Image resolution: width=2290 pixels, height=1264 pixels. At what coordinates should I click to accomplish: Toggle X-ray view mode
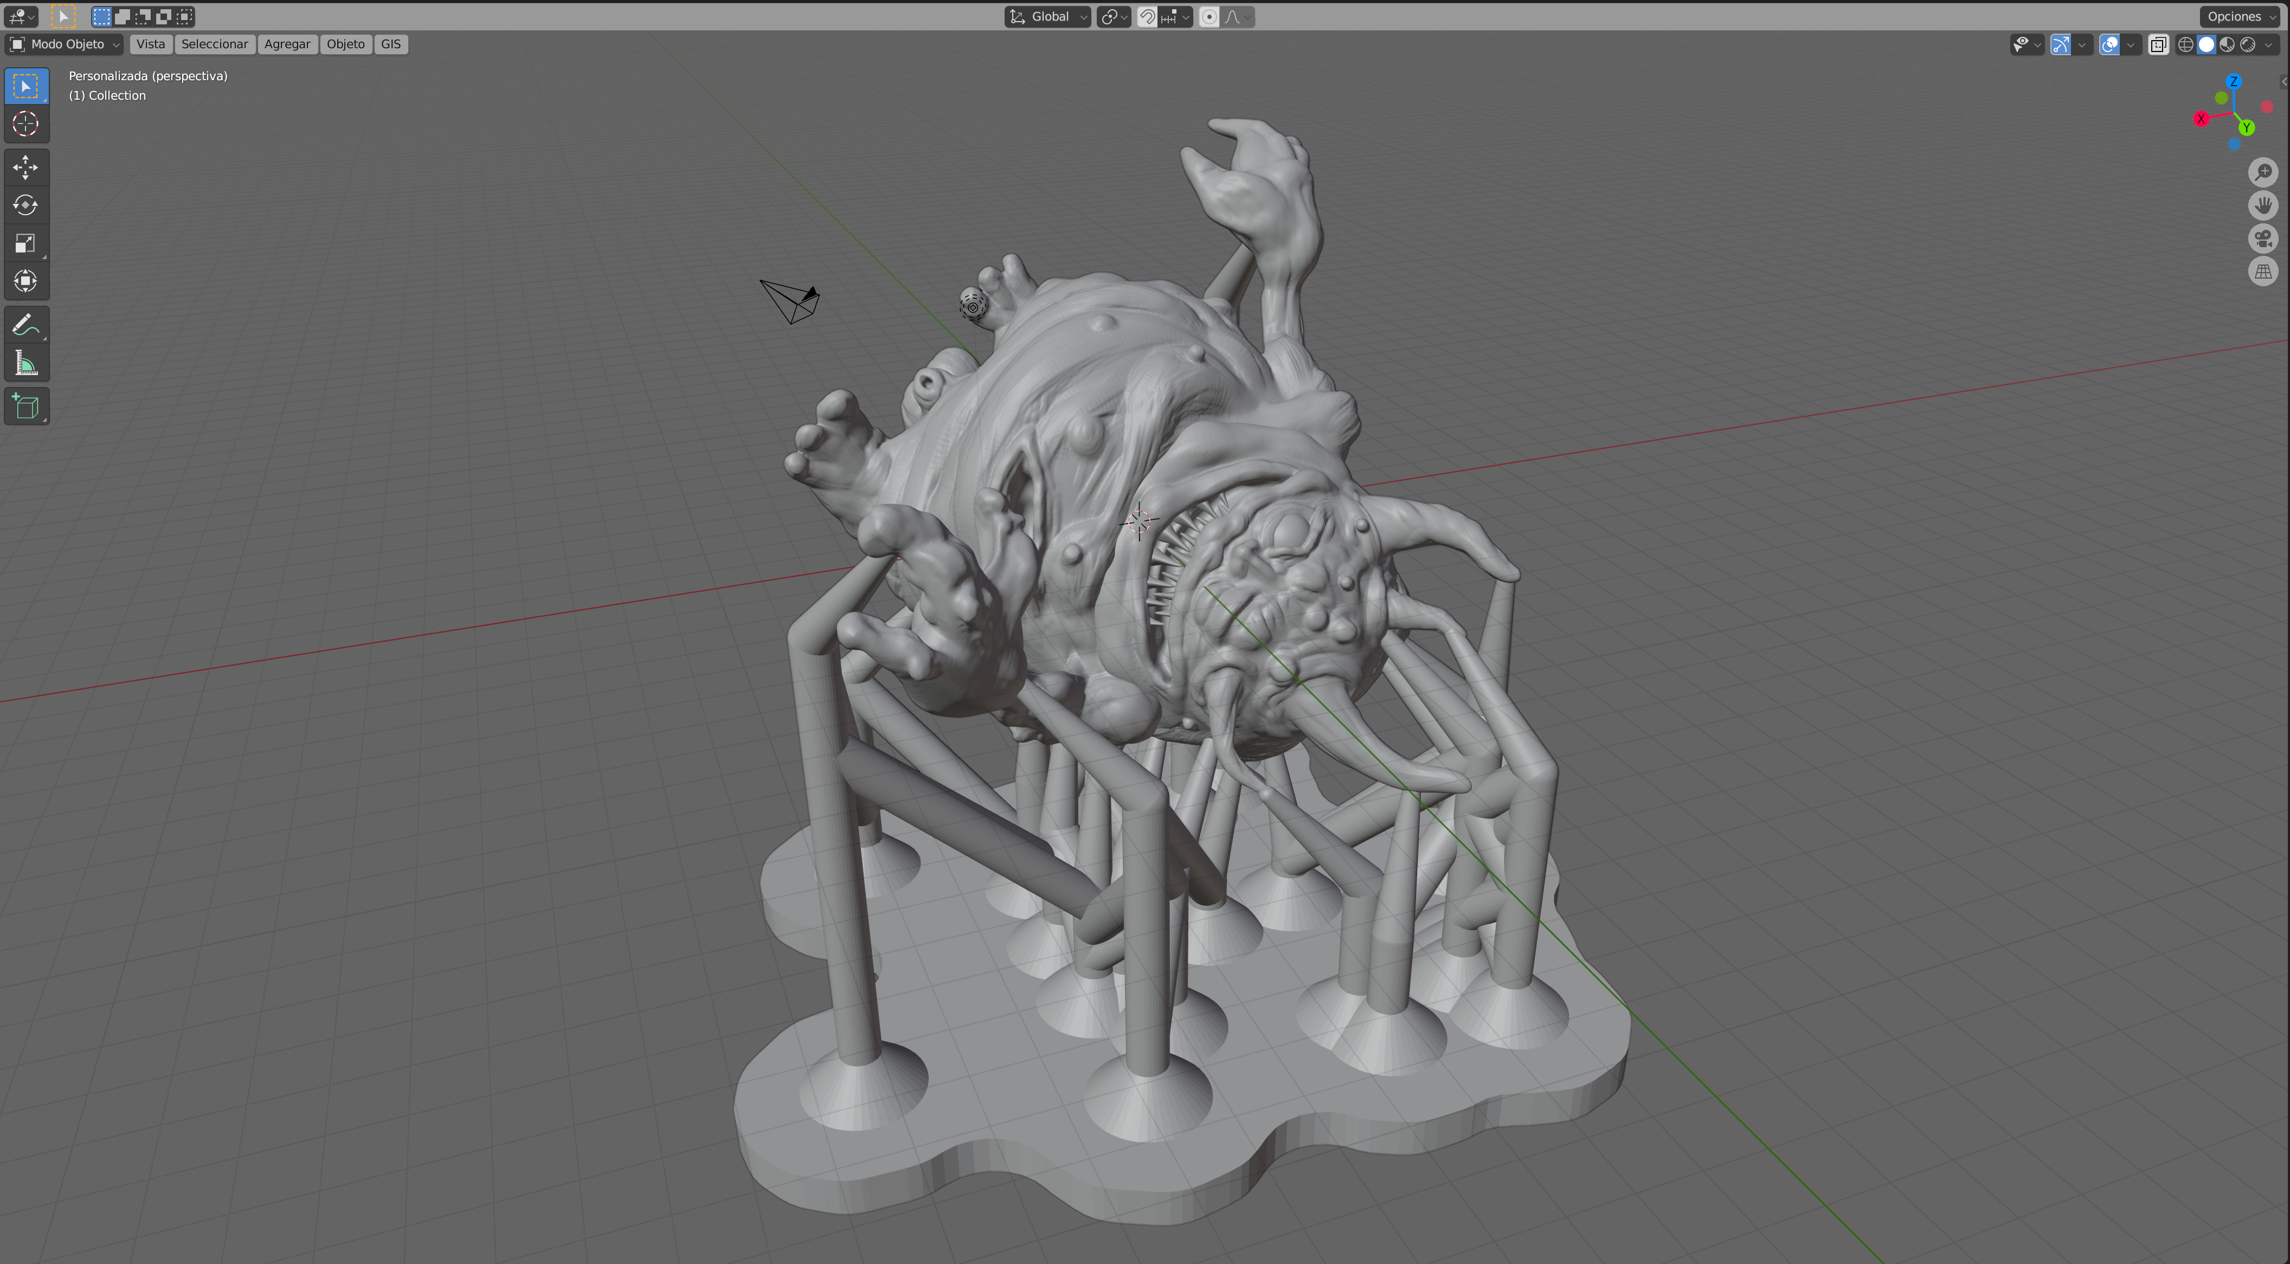click(2159, 44)
